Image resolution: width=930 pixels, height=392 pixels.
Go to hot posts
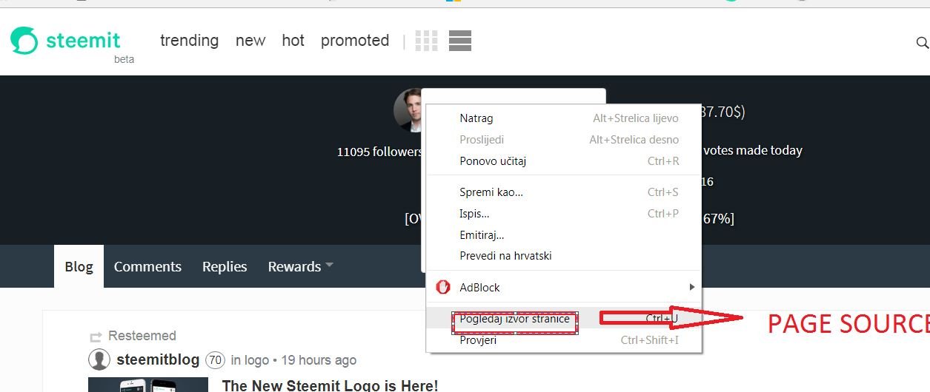[293, 41]
